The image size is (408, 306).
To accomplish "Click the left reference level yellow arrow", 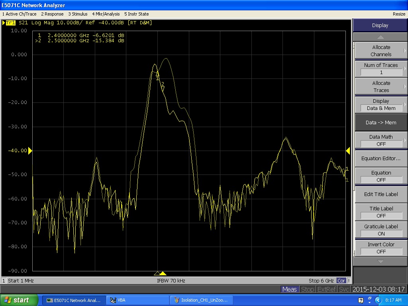I will click(x=30, y=150).
